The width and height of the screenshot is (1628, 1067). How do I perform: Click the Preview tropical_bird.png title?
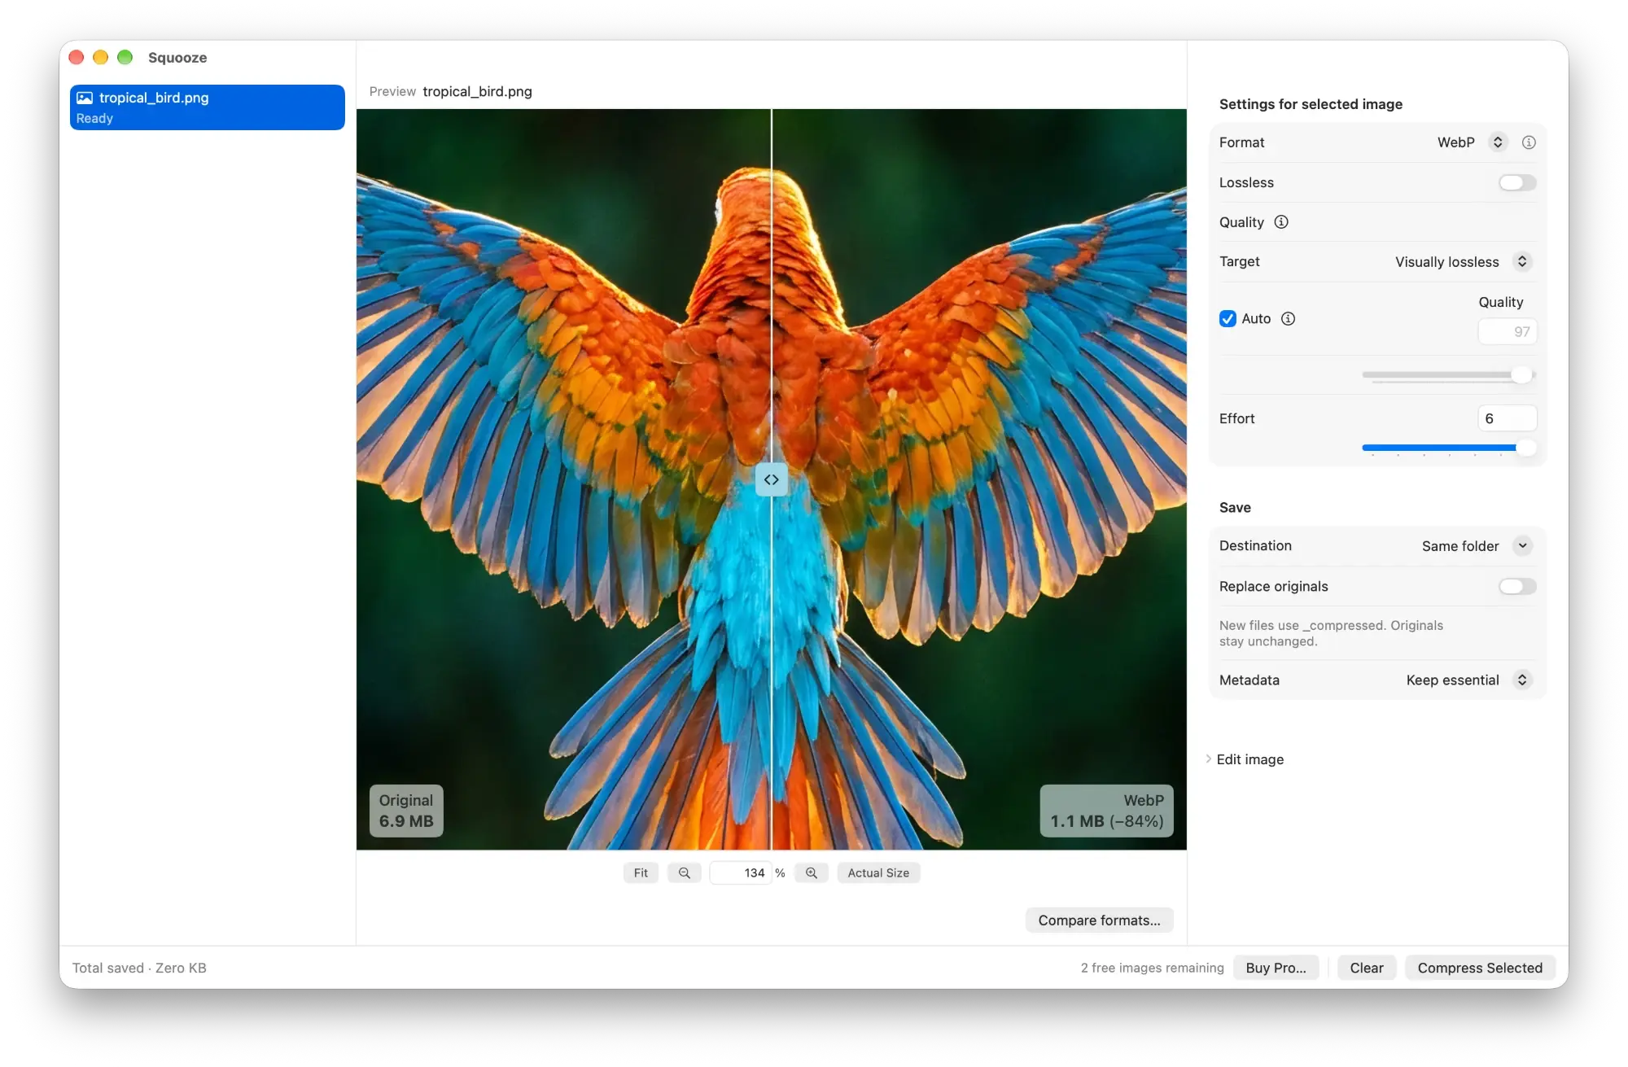point(450,91)
